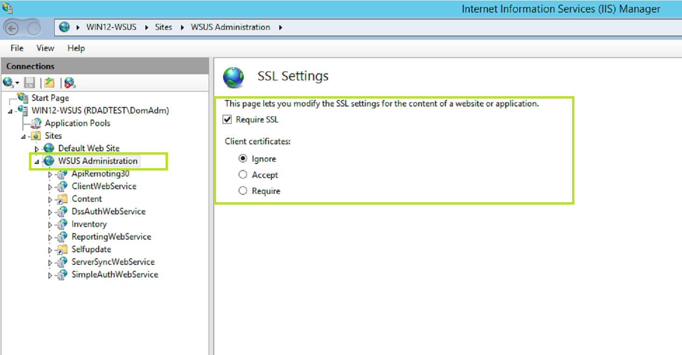Toggle the Require SSL checkbox
This screenshot has height=355, width=682.
click(x=228, y=120)
